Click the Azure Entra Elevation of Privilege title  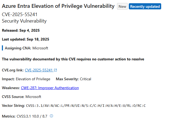tap(58, 6)
